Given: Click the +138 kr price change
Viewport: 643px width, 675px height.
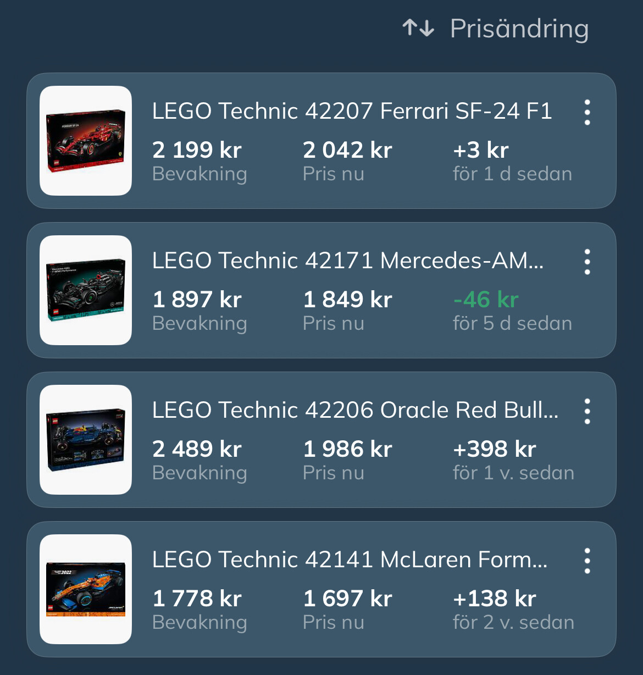Looking at the screenshot, I should pos(494,599).
